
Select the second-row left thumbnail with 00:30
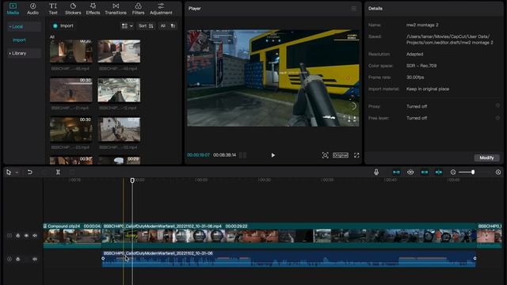point(71,89)
